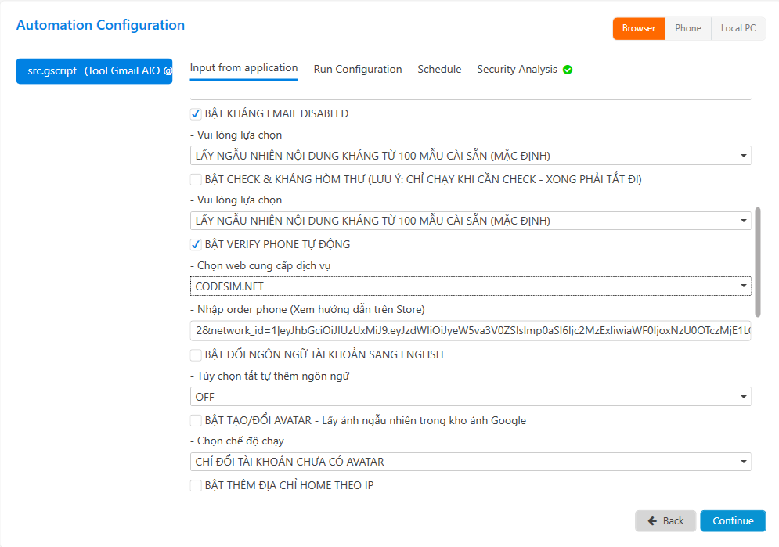This screenshot has height=547, width=779.
Task: Click the order phone input field
Action: point(470,331)
